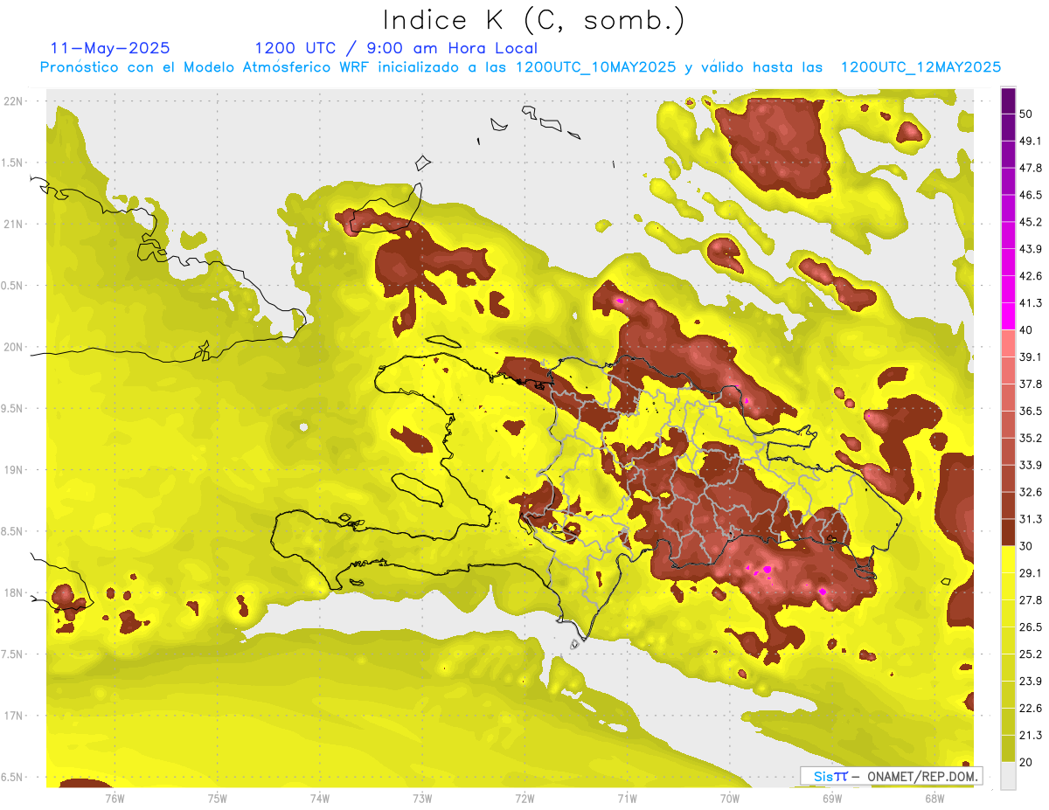
Task: Select color scale value 22.6
Action: pos(1030,709)
